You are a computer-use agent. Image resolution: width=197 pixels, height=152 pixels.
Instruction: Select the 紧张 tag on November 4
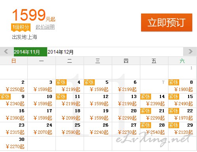click(x=61, y=82)
